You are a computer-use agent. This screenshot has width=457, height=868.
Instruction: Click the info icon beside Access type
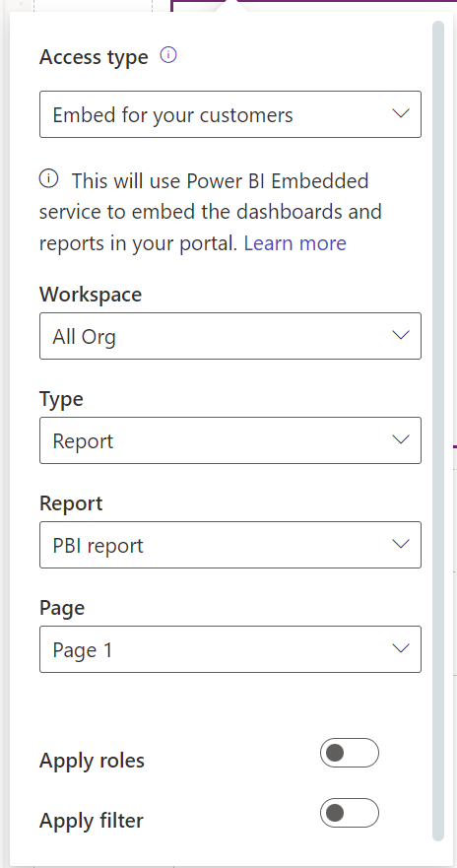[168, 55]
